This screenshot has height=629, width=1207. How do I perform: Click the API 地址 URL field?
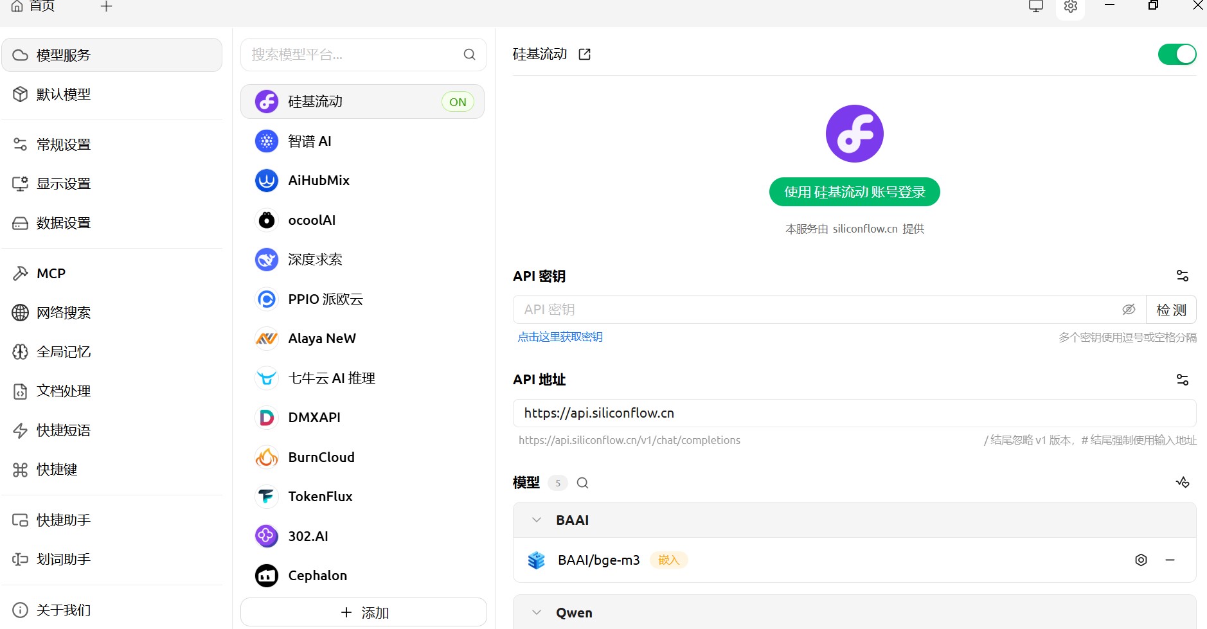point(854,413)
